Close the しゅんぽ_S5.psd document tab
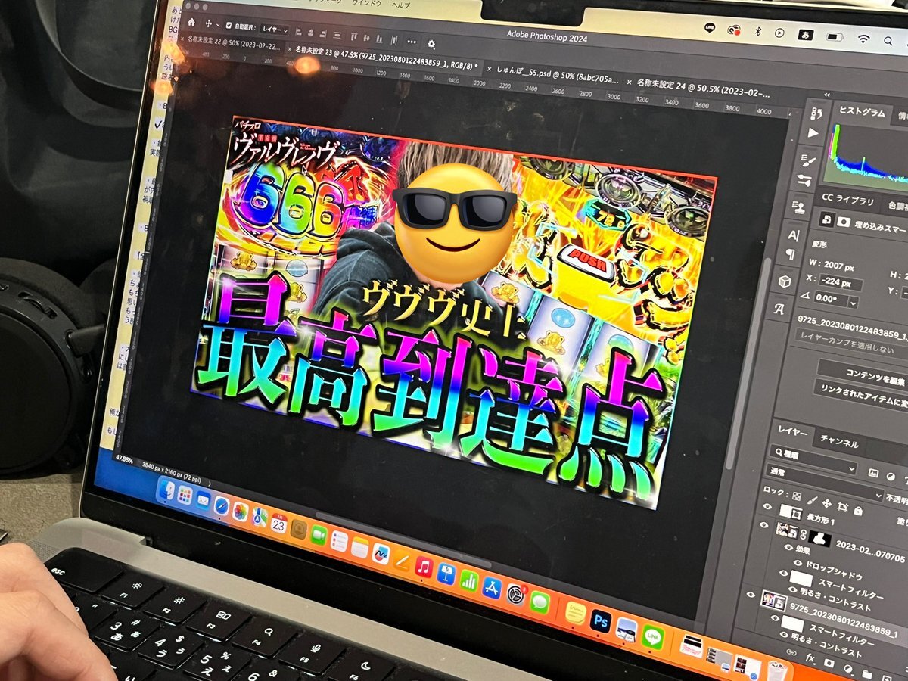 (489, 69)
